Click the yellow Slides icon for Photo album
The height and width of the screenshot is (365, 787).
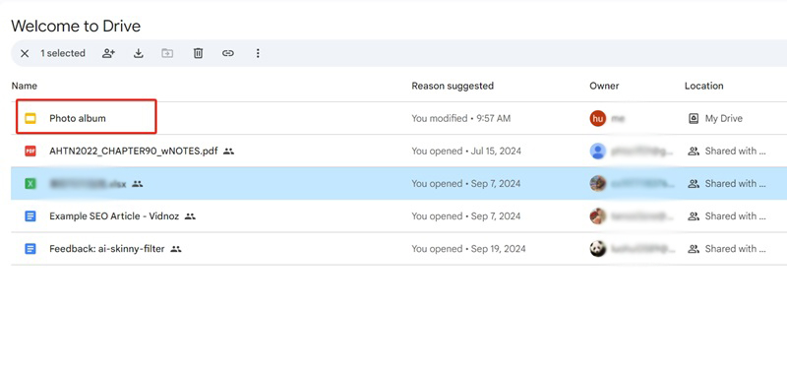pos(30,118)
